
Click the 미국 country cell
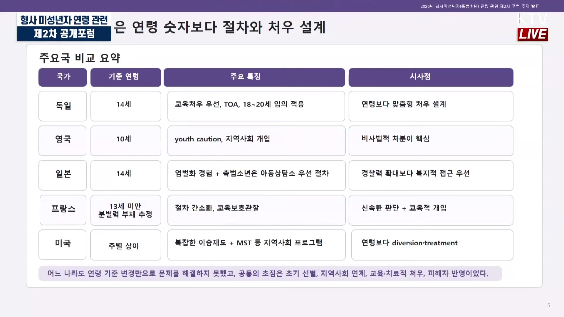click(x=63, y=244)
